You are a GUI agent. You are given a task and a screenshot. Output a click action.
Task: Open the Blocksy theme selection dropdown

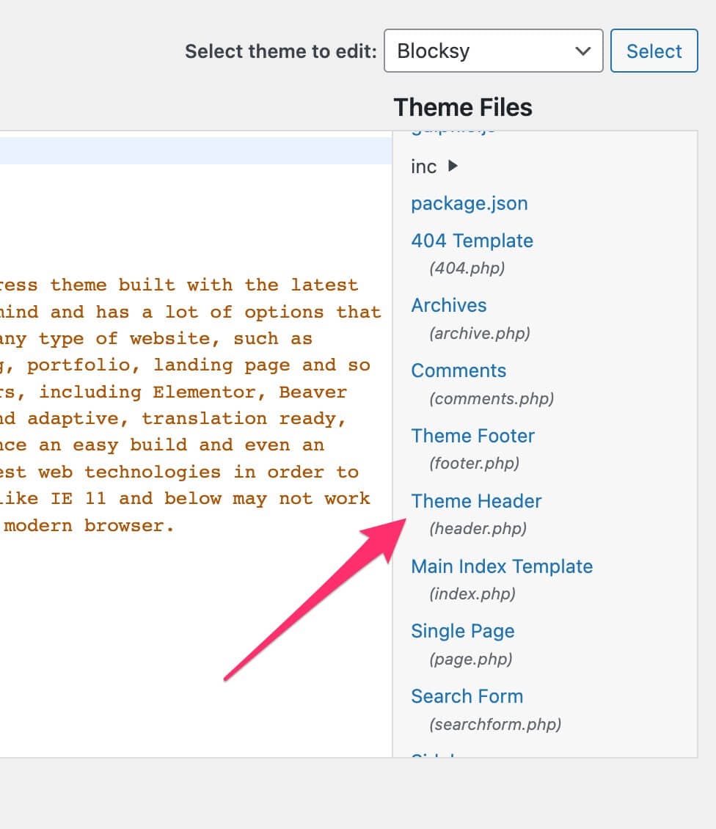(x=493, y=51)
